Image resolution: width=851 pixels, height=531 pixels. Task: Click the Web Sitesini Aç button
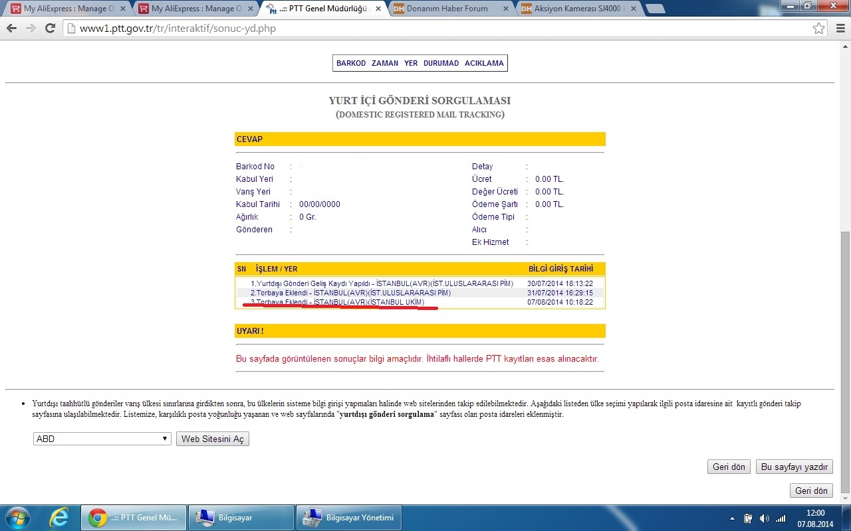[213, 439]
